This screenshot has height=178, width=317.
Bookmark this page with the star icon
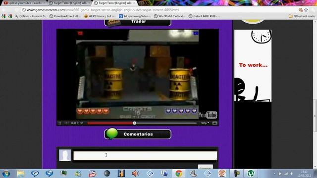pos(306,10)
